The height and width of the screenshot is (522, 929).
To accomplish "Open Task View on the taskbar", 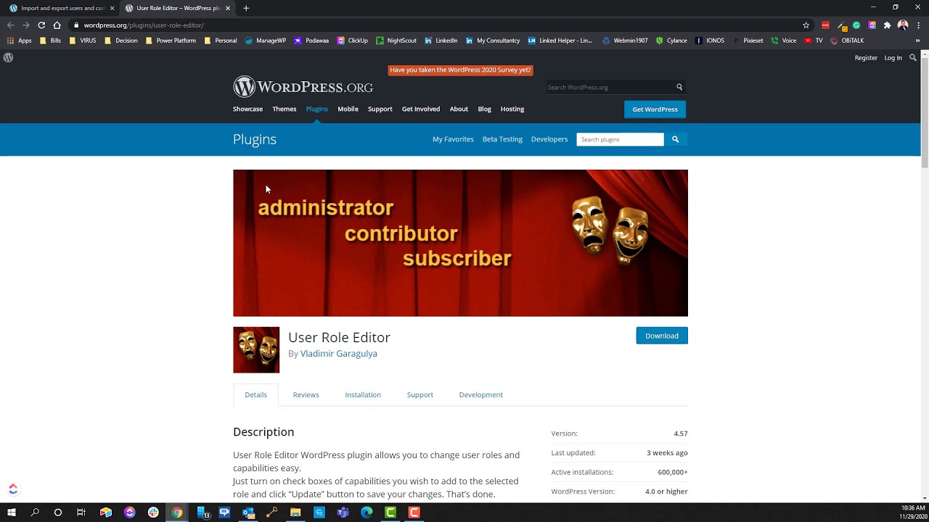I will pyautogui.click(x=81, y=513).
